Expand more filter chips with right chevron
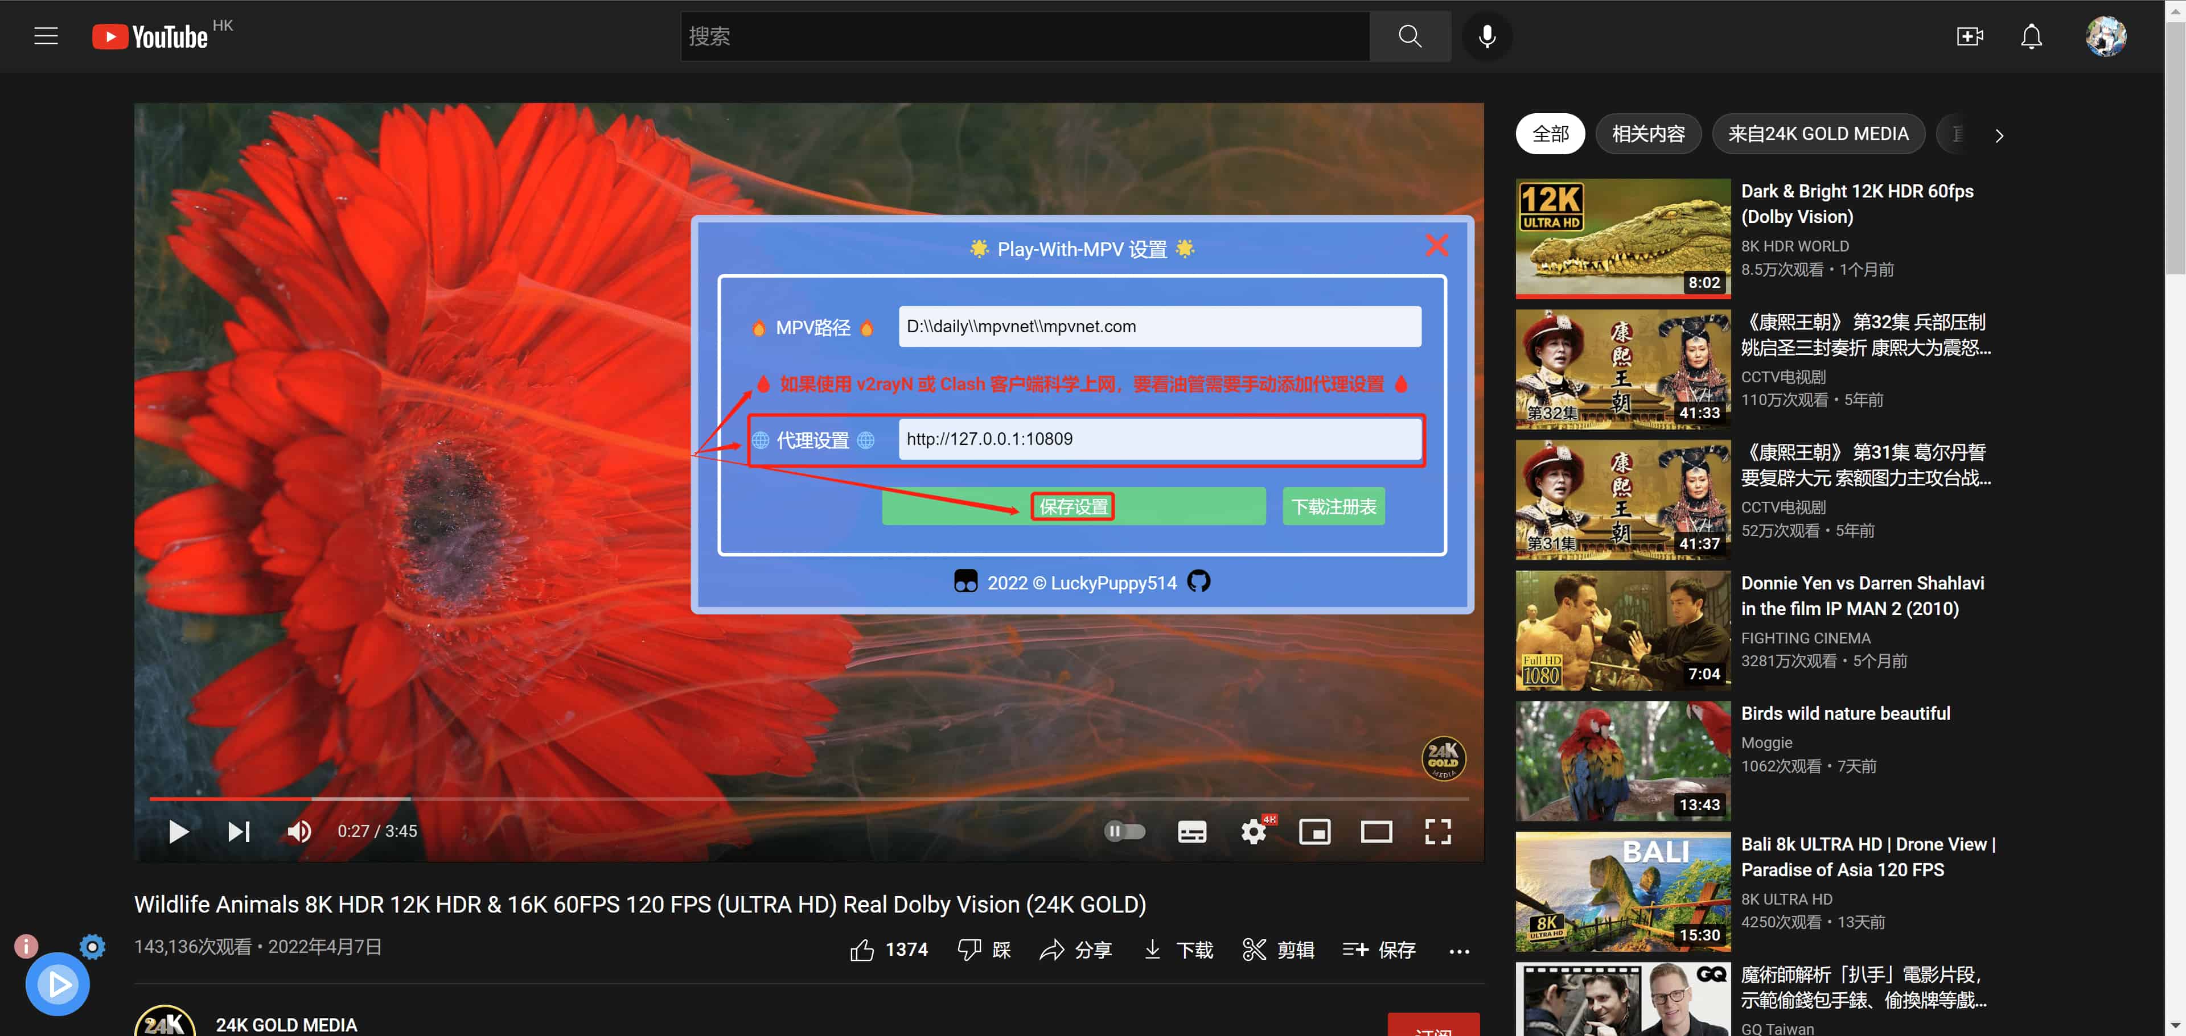Screen dimensions: 2186x1036 coord(1999,135)
